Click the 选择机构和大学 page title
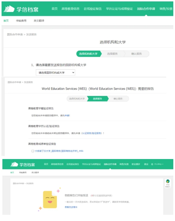 [x=113, y=42]
